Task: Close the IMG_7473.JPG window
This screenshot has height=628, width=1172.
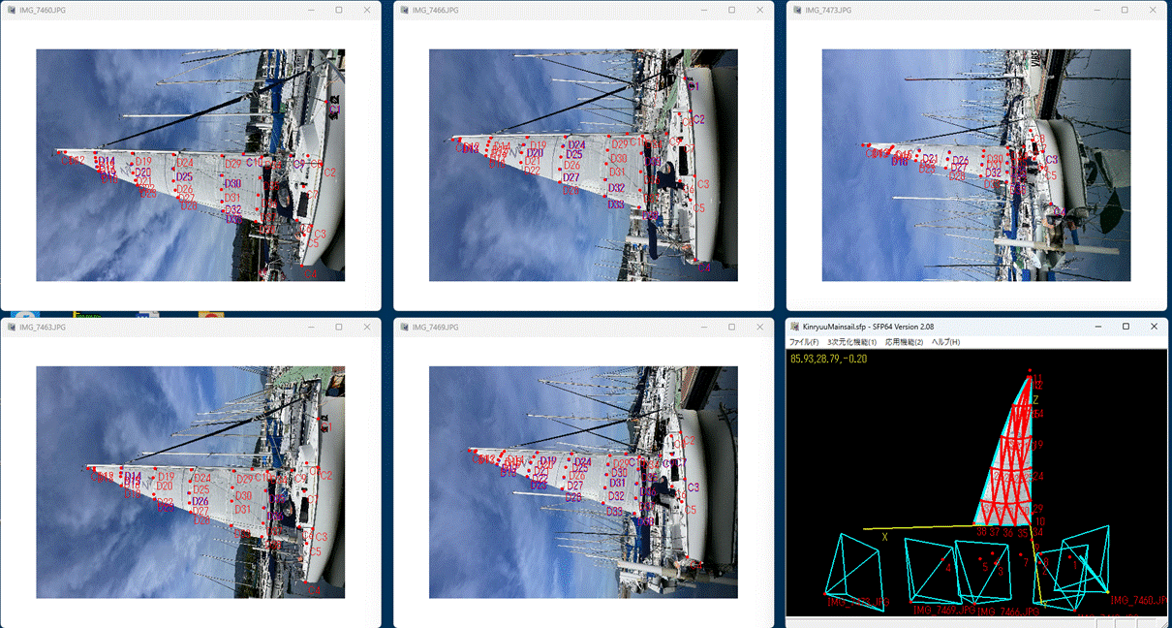Action: (1154, 10)
